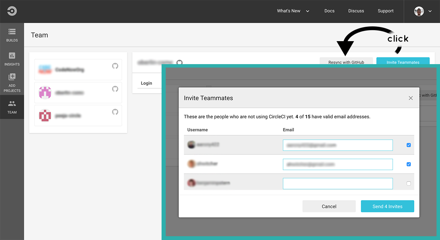This screenshot has width=440, height=240.
Task: Click GitHub icon on second organization
Action: pos(115,89)
